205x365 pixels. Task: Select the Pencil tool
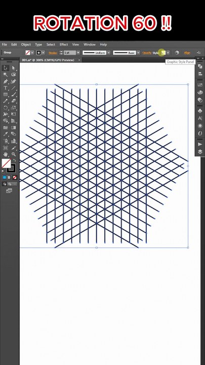coord(6,101)
